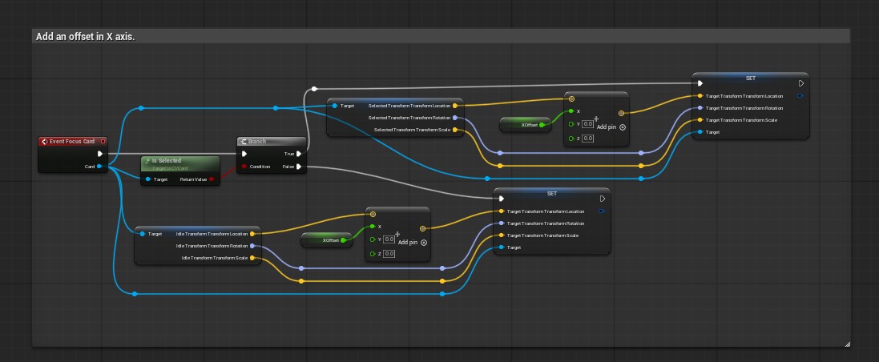The height and width of the screenshot is (362, 879).
Task: Click the Y value field on upper add node
Action: click(x=587, y=124)
